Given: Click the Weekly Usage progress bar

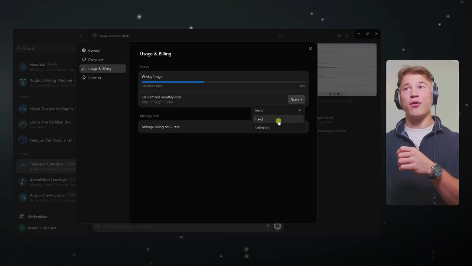Looking at the screenshot, I should (223, 82).
